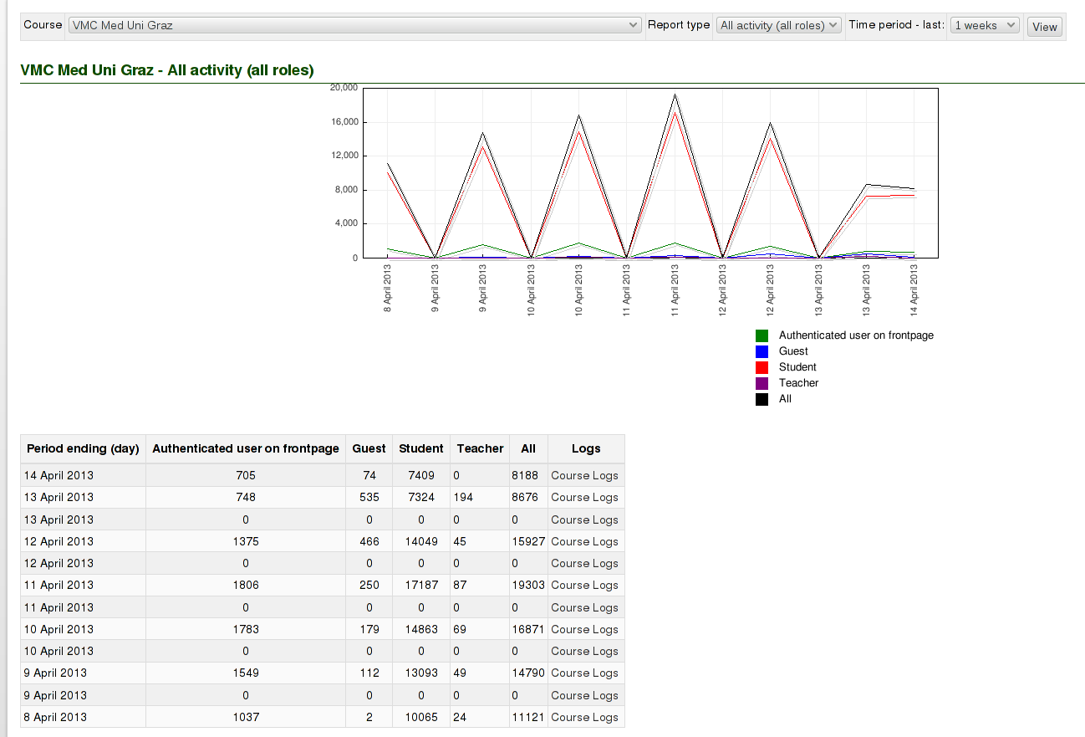This screenshot has height=737, width=1085.
Task: Click the blue Guest legend swatch
Action: pos(762,351)
